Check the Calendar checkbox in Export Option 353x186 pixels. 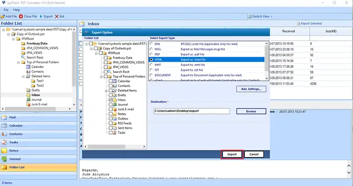(111, 81)
